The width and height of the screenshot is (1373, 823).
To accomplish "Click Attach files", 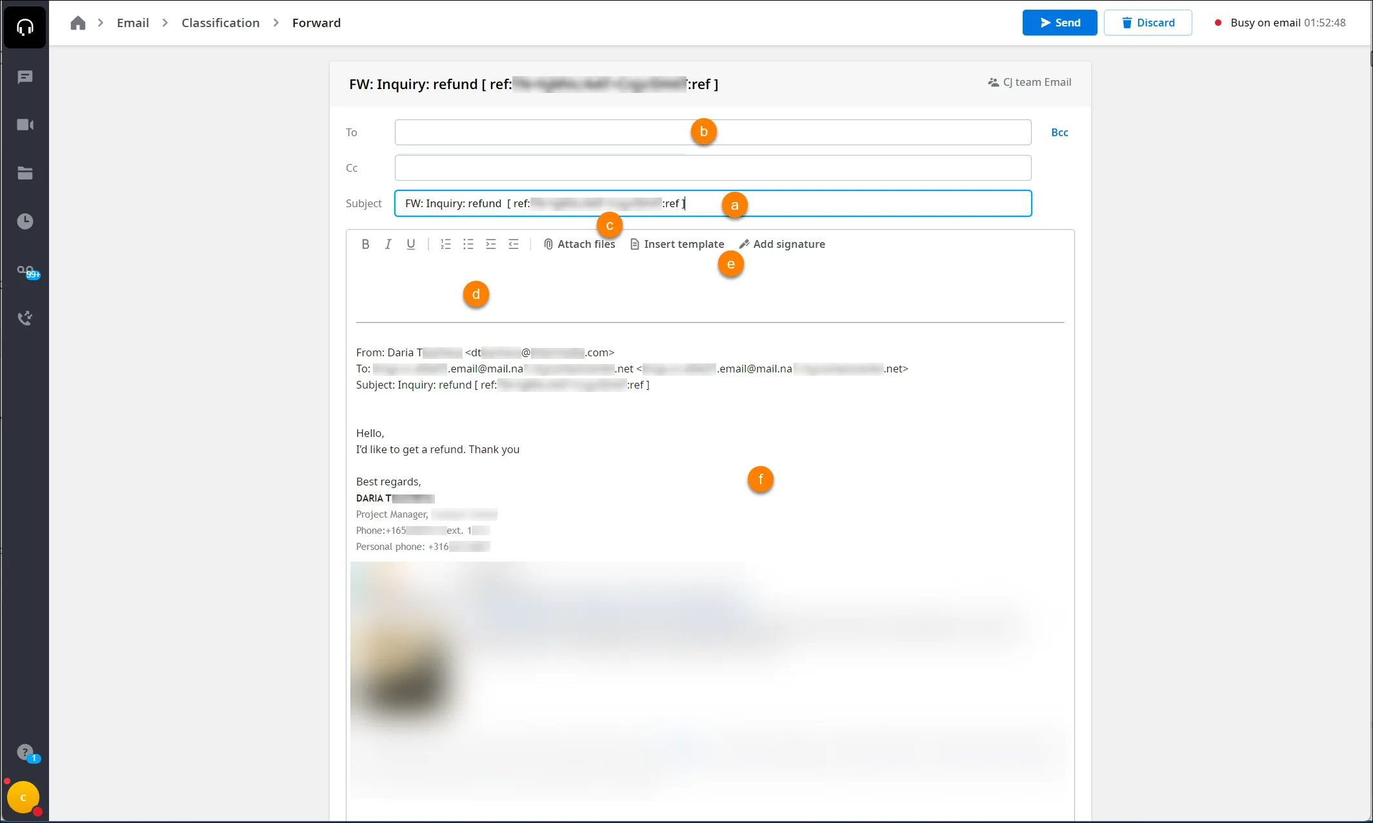I will (579, 244).
